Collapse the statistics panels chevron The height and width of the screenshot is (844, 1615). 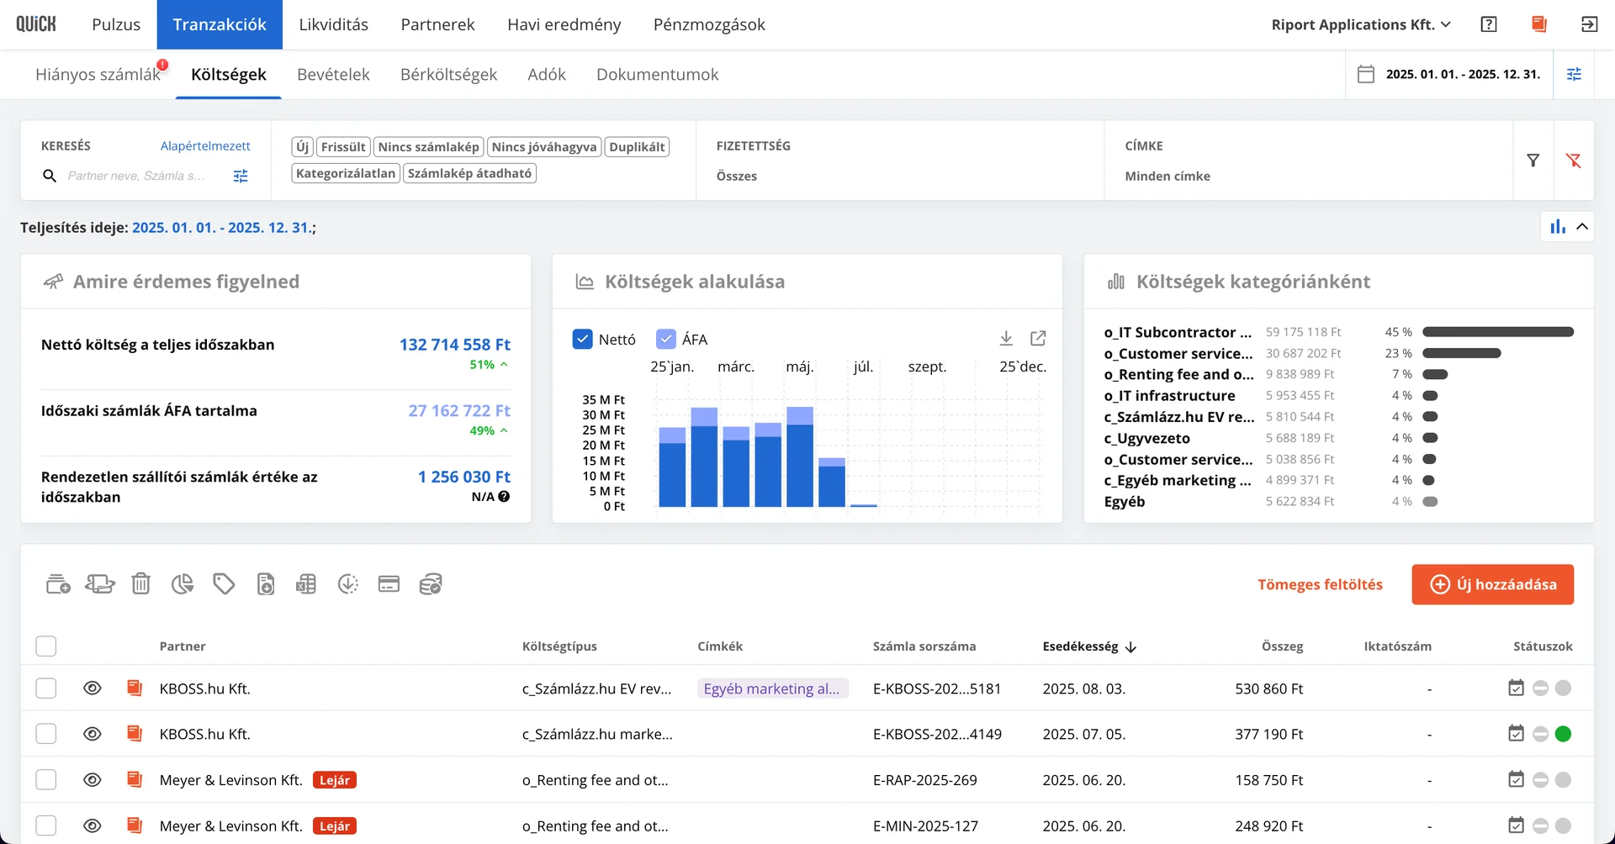tap(1582, 226)
